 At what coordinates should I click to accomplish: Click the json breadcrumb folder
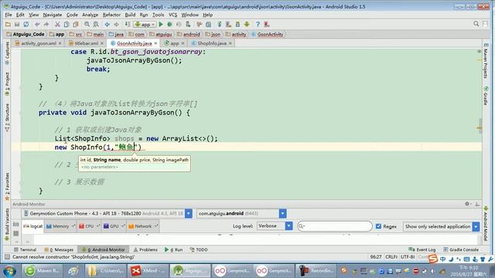pyautogui.click(x=213, y=34)
